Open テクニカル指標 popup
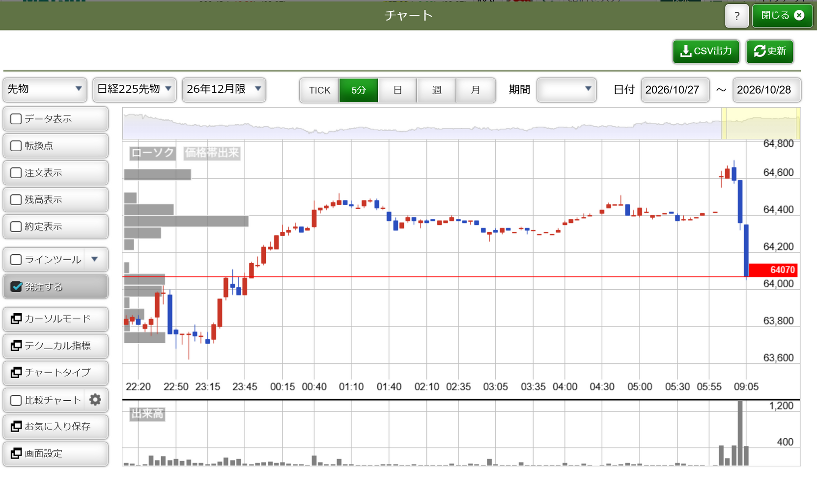Screen dimensions: 817x491 point(56,346)
